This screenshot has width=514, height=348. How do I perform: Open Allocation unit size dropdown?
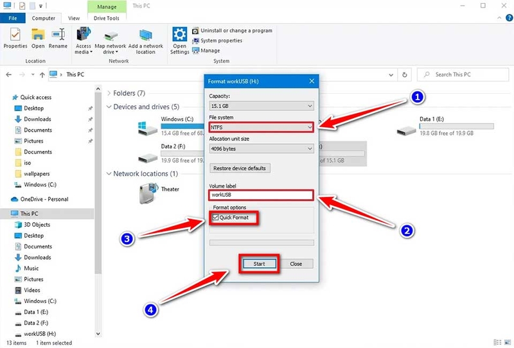pos(261,149)
